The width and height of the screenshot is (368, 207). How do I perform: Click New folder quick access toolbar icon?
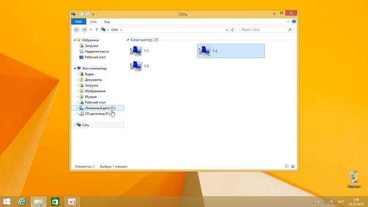click(x=88, y=14)
